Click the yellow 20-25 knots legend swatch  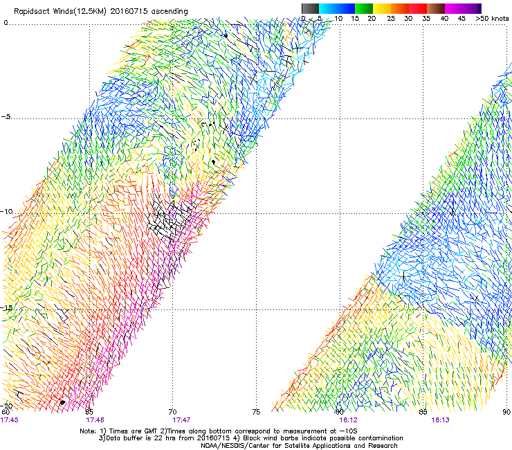[382, 8]
